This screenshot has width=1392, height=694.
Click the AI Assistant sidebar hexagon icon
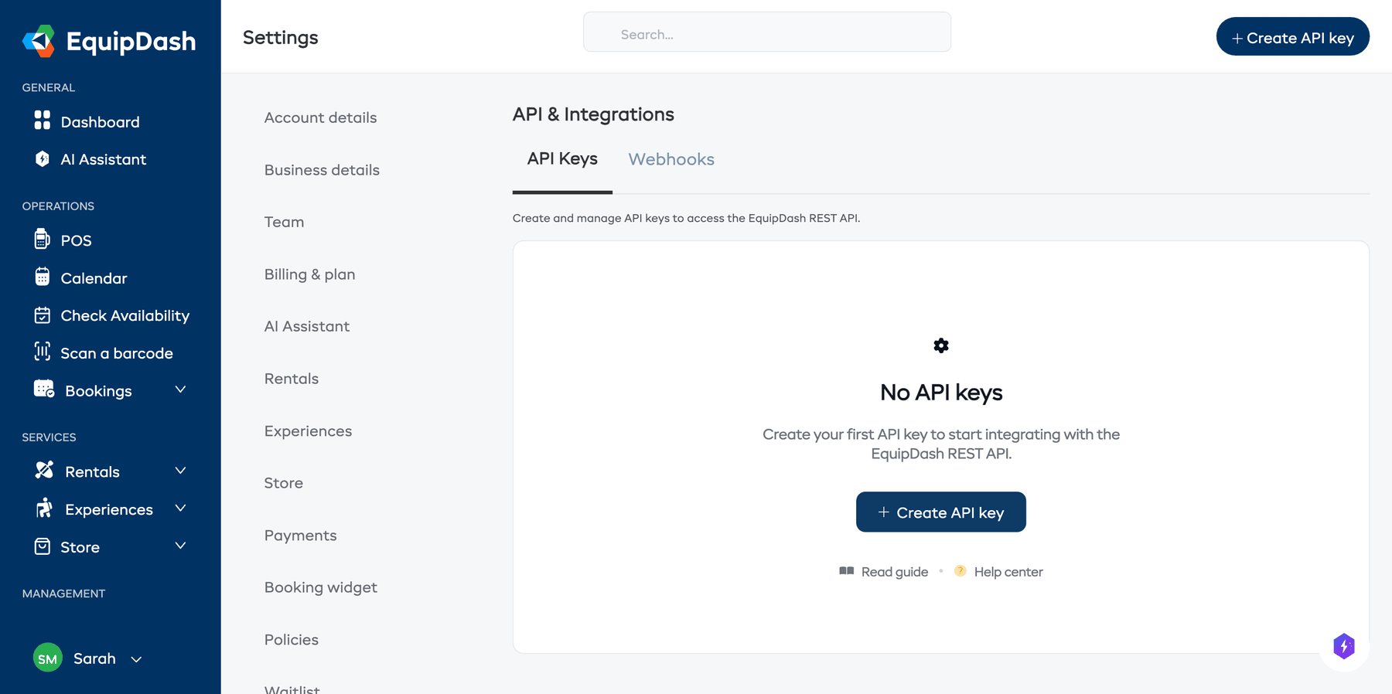pyautogui.click(x=43, y=158)
